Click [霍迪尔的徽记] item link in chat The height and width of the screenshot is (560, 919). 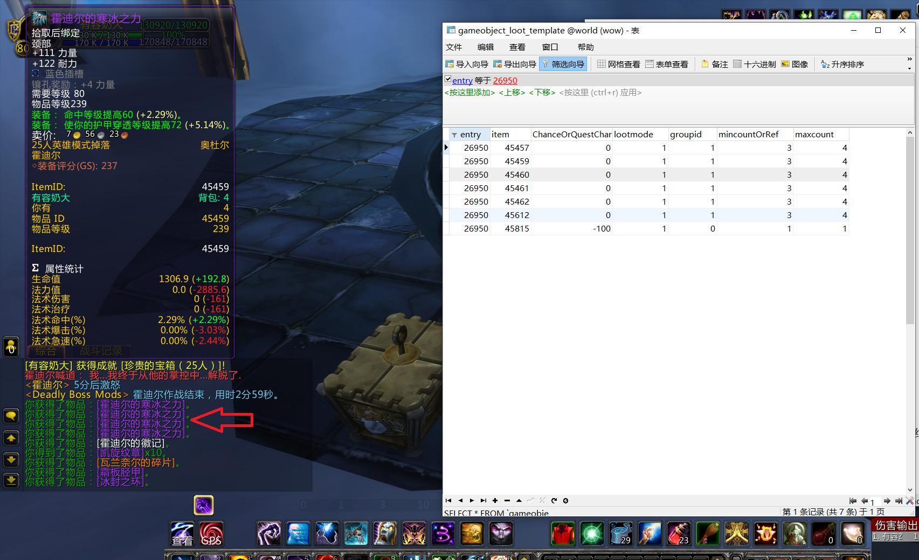[131, 443]
